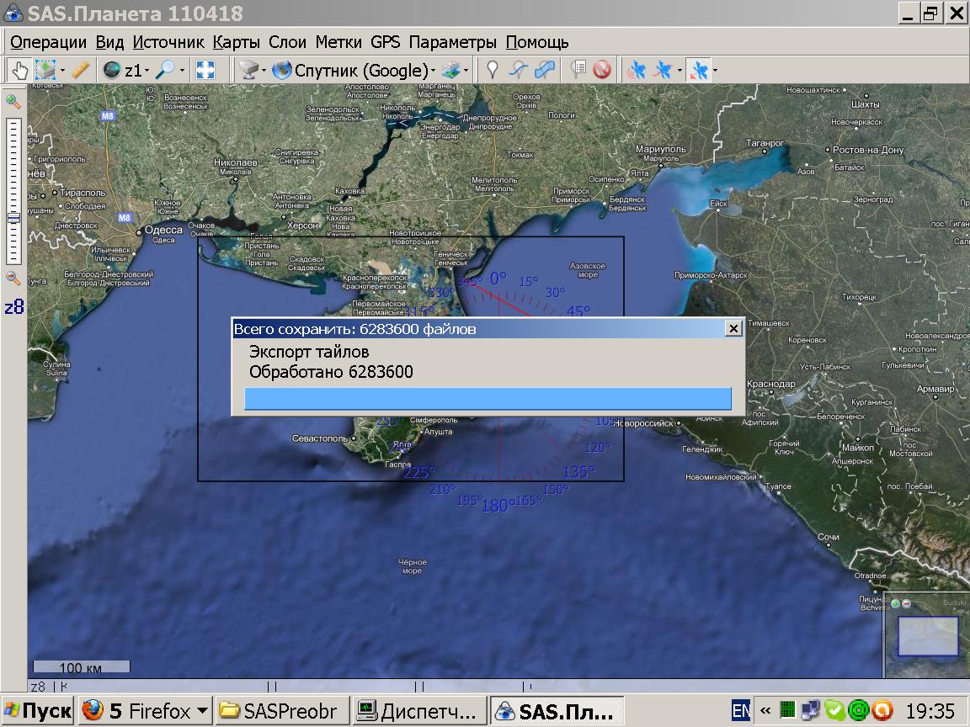The height and width of the screenshot is (727, 970).
Task: Open the Операции menu
Action: click(48, 42)
